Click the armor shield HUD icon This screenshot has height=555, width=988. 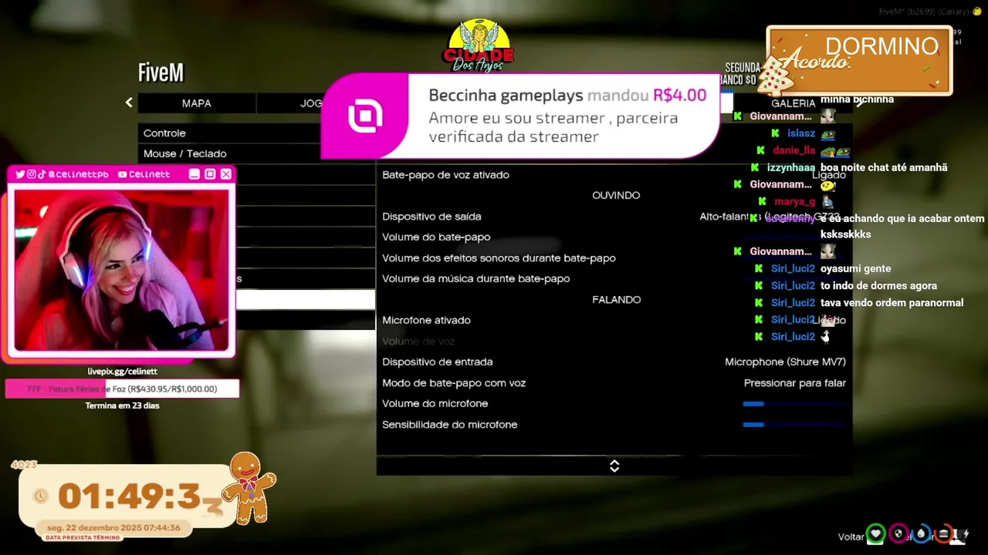point(898,533)
